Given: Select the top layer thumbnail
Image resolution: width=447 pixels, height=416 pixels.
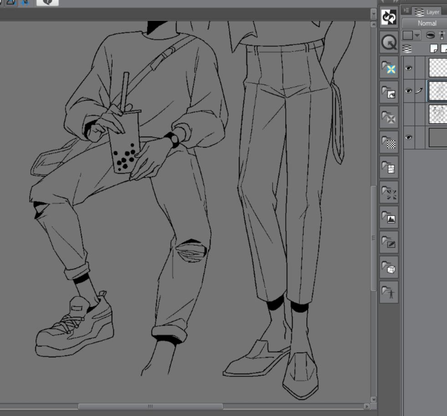Looking at the screenshot, I should (x=438, y=67).
